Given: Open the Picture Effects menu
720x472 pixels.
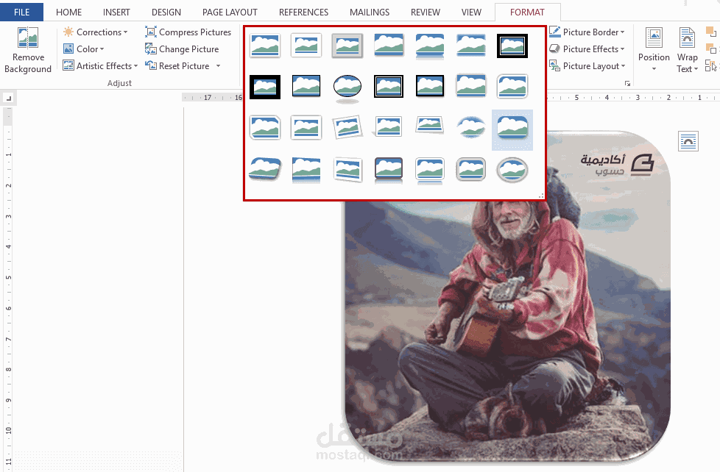Looking at the screenshot, I should 587,49.
